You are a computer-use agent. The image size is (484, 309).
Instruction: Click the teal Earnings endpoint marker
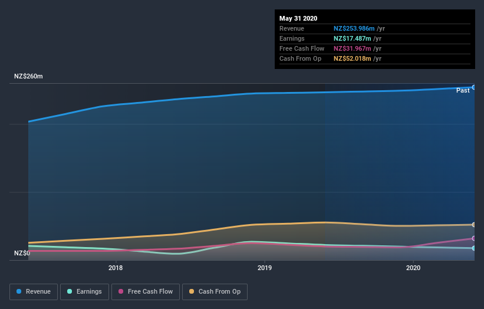[474, 248]
